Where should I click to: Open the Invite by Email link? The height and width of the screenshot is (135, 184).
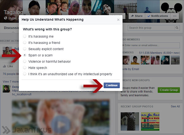coord(131,69)
